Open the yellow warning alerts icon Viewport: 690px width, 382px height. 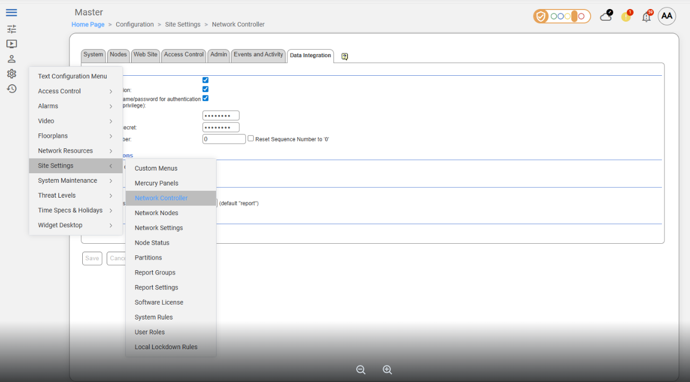[x=626, y=16]
